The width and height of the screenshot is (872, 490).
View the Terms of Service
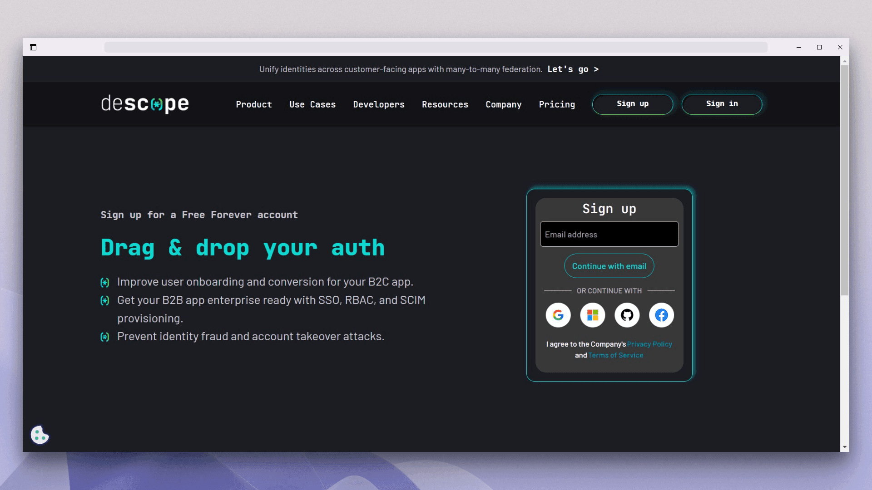tap(615, 355)
